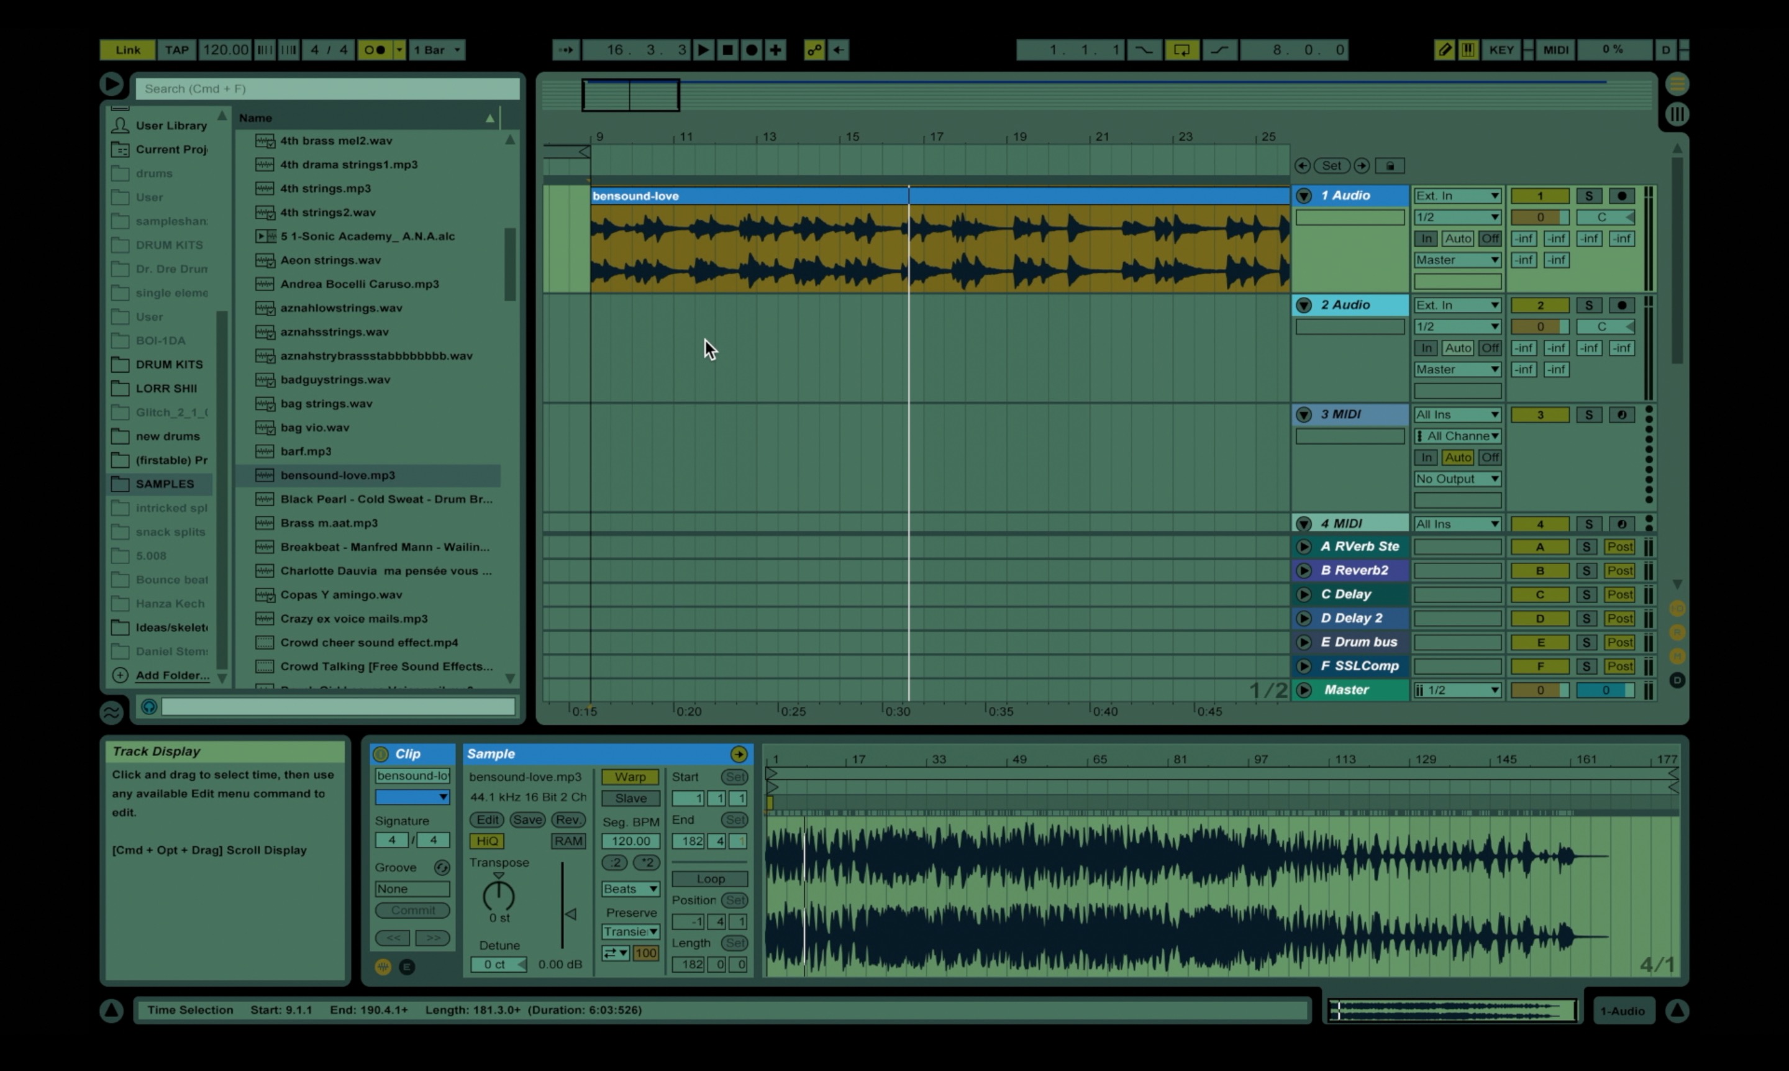Click the global Record button

(x=751, y=49)
